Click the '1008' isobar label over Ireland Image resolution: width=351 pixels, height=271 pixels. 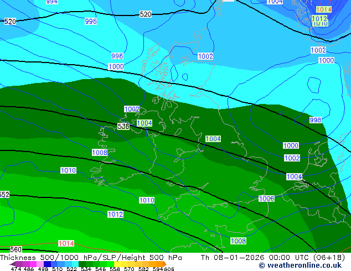click(100, 153)
